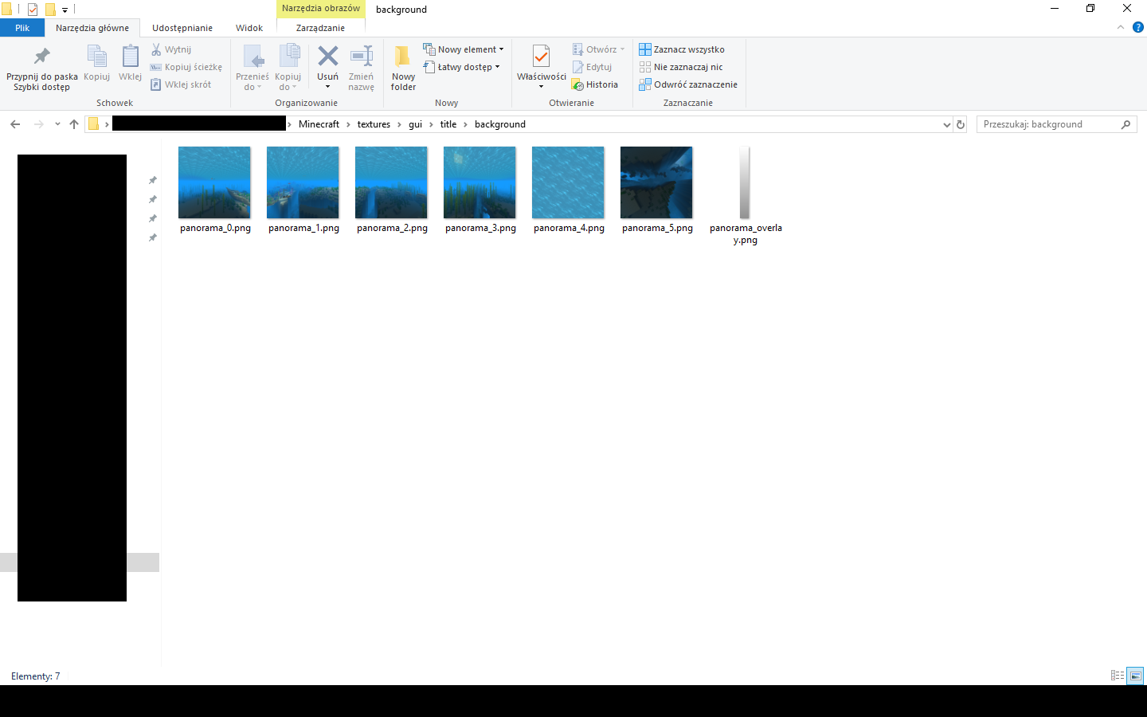Open the Przenieś do menu
1147x717 pixels.
(252, 68)
